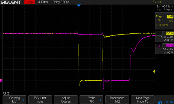Open the Probe 10X softkey menu
This screenshot has height=104, width=174.
(x=91, y=100)
